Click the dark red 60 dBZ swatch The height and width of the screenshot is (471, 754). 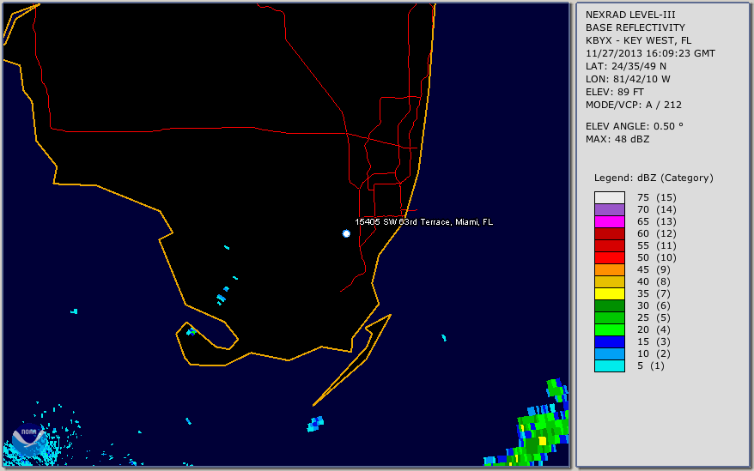(x=609, y=233)
